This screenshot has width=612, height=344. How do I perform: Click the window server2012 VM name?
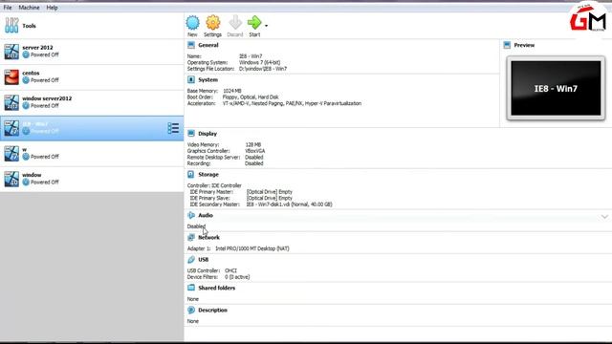click(x=47, y=98)
